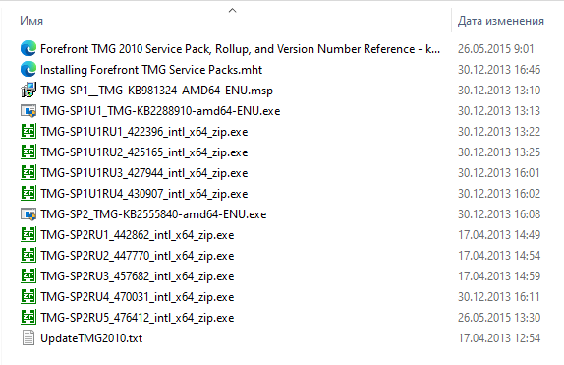The image size is (564, 365).
Task: Select file name TMG-SP2RU4_470031_intl_x64_zip.exe
Action: tap(137, 296)
